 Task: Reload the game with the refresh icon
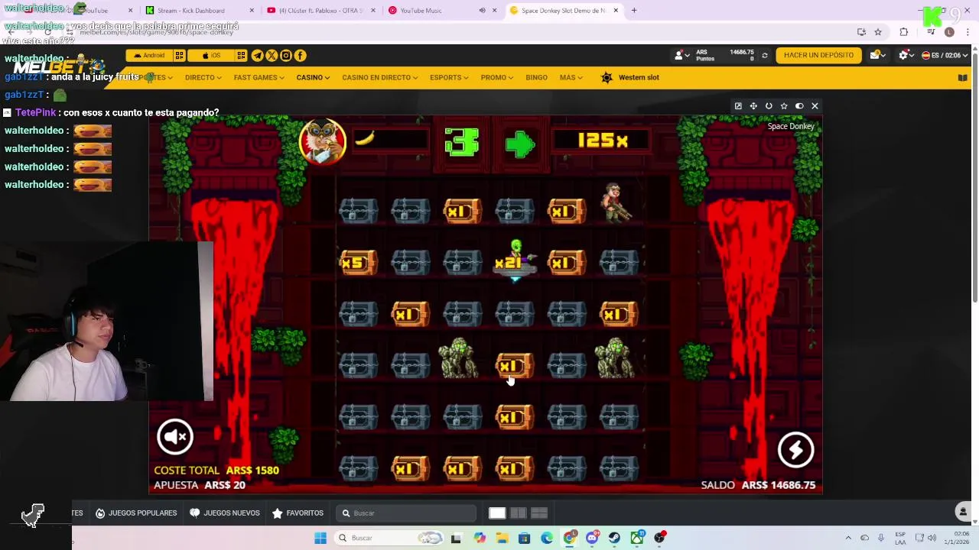coord(769,106)
